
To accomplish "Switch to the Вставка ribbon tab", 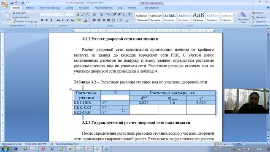I will click(x=30, y=8).
